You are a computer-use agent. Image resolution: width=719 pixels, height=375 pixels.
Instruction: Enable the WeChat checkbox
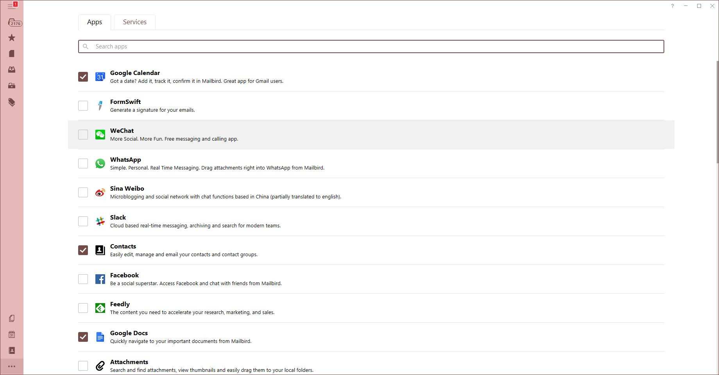pyautogui.click(x=83, y=134)
